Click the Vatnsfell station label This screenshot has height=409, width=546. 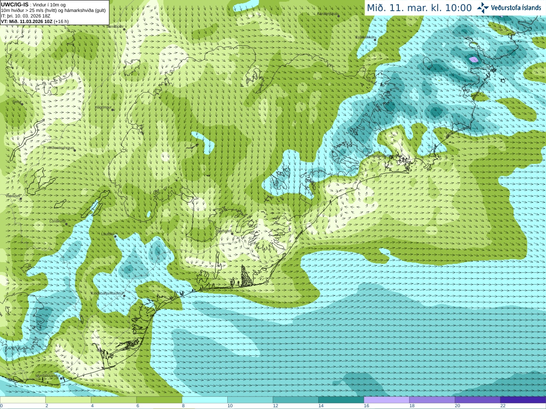coord(13,196)
